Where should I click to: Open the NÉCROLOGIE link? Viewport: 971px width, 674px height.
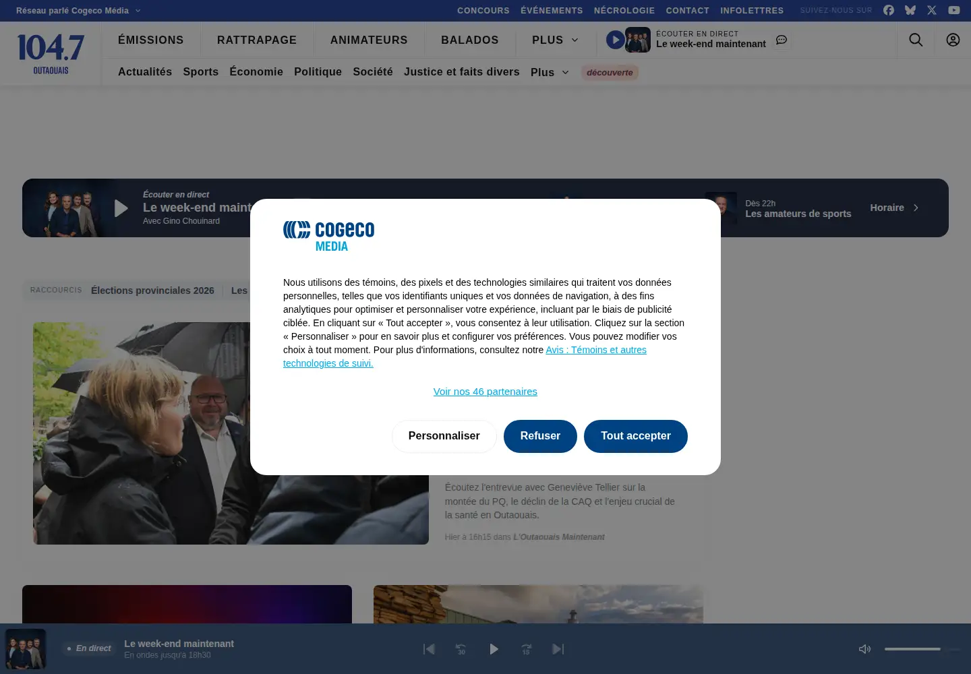[624, 11]
